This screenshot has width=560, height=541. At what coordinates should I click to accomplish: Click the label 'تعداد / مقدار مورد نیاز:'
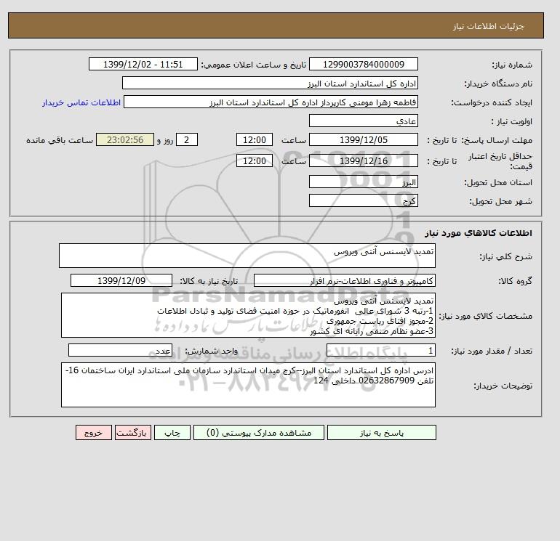point(492,351)
